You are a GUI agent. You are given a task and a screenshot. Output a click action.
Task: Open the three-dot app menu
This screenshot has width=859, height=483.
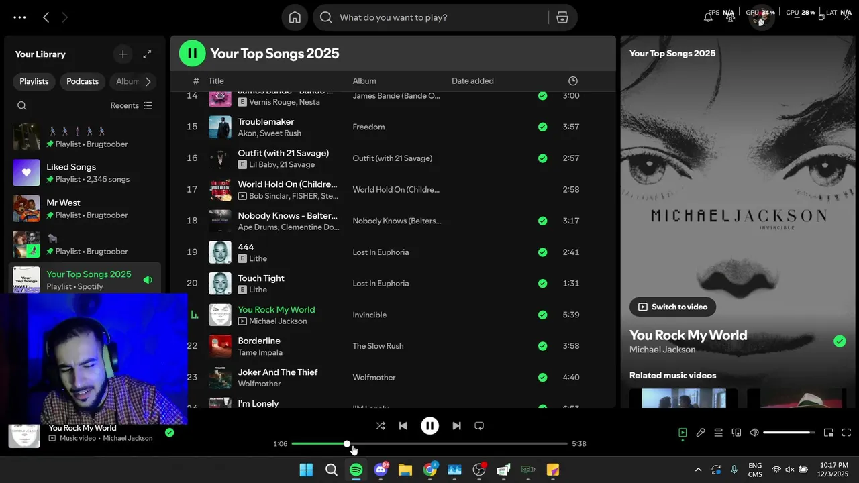point(19,17)
